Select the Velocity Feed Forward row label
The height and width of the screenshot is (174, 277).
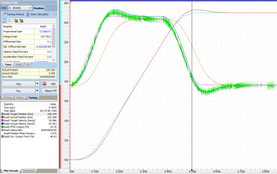(15, 52)
